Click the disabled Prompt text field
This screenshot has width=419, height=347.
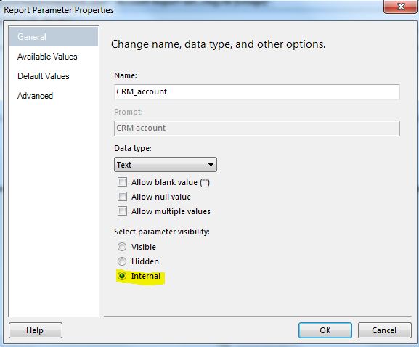(x=257, y=128)
